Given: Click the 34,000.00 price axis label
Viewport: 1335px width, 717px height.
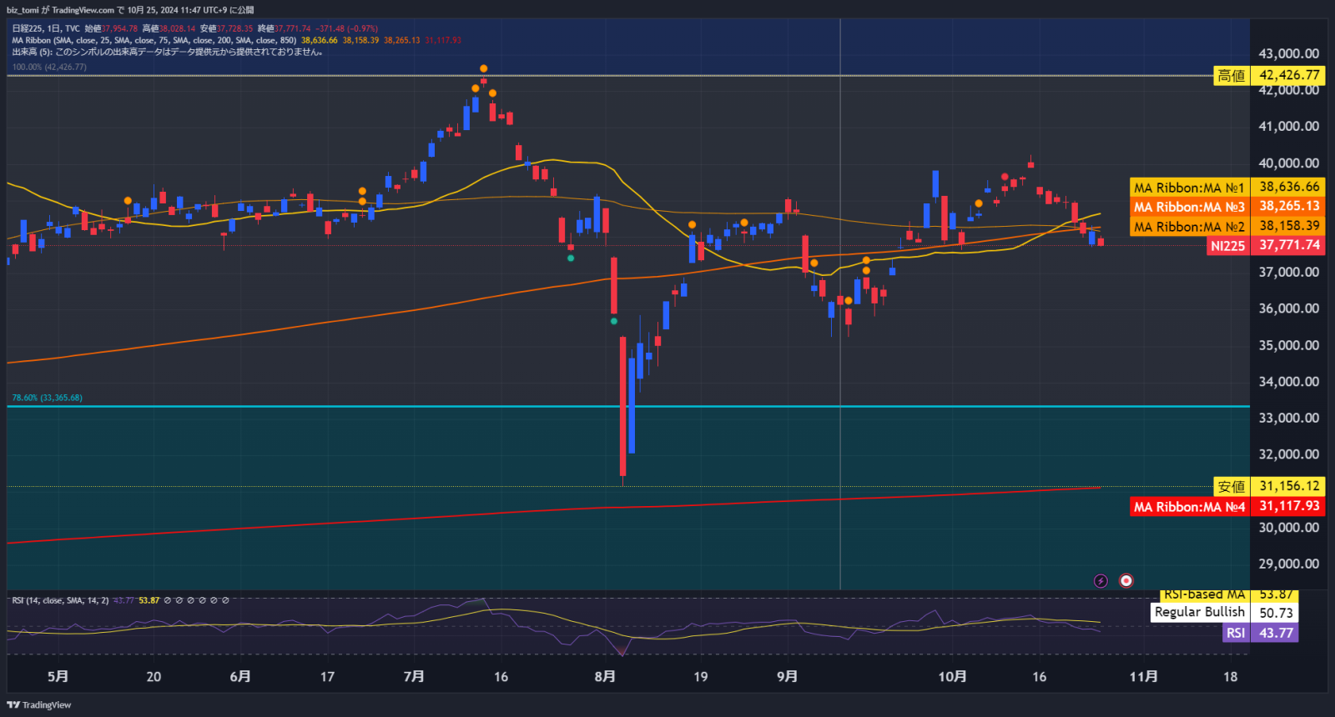Looking at the screenshot, I should tap(1288, 381).
